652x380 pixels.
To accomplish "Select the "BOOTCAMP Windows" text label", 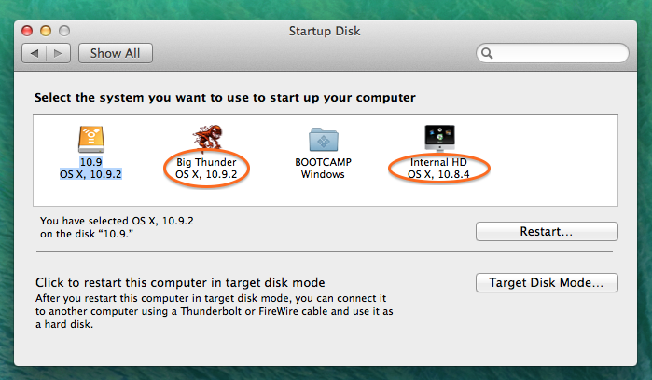I will [323, 168].
